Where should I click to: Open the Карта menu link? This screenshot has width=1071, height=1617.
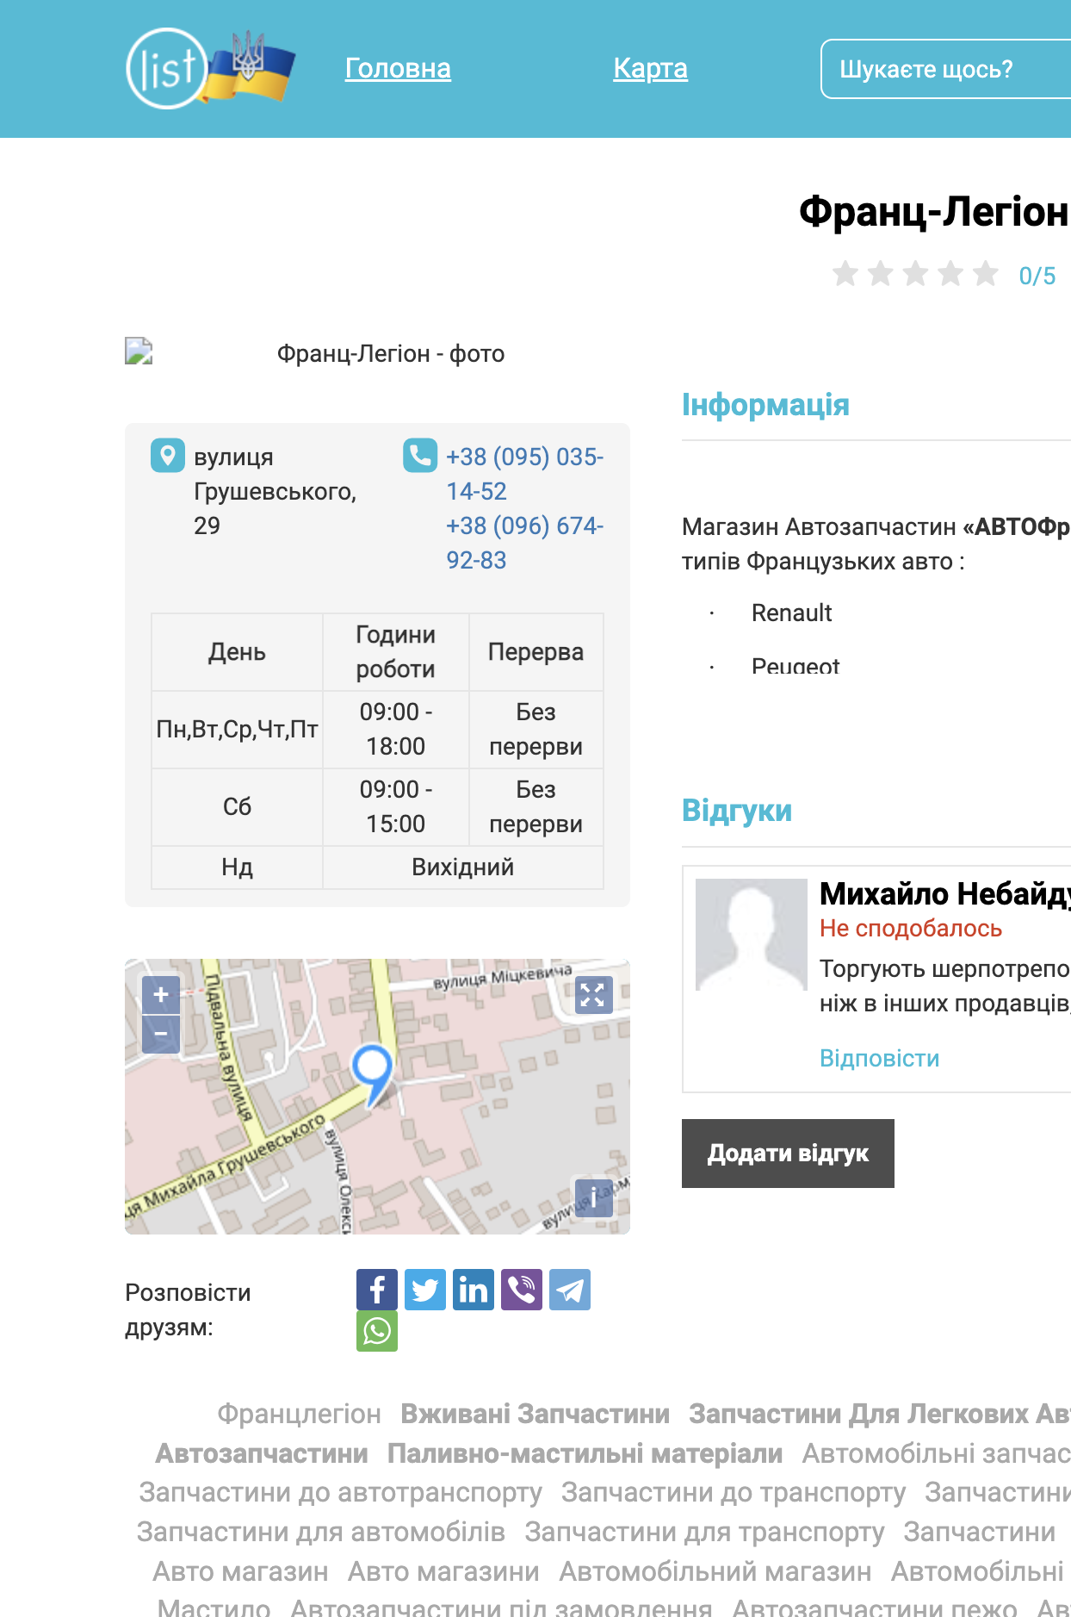650,68
